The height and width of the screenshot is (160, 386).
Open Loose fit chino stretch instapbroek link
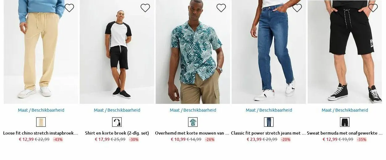[x=40, y=133]
